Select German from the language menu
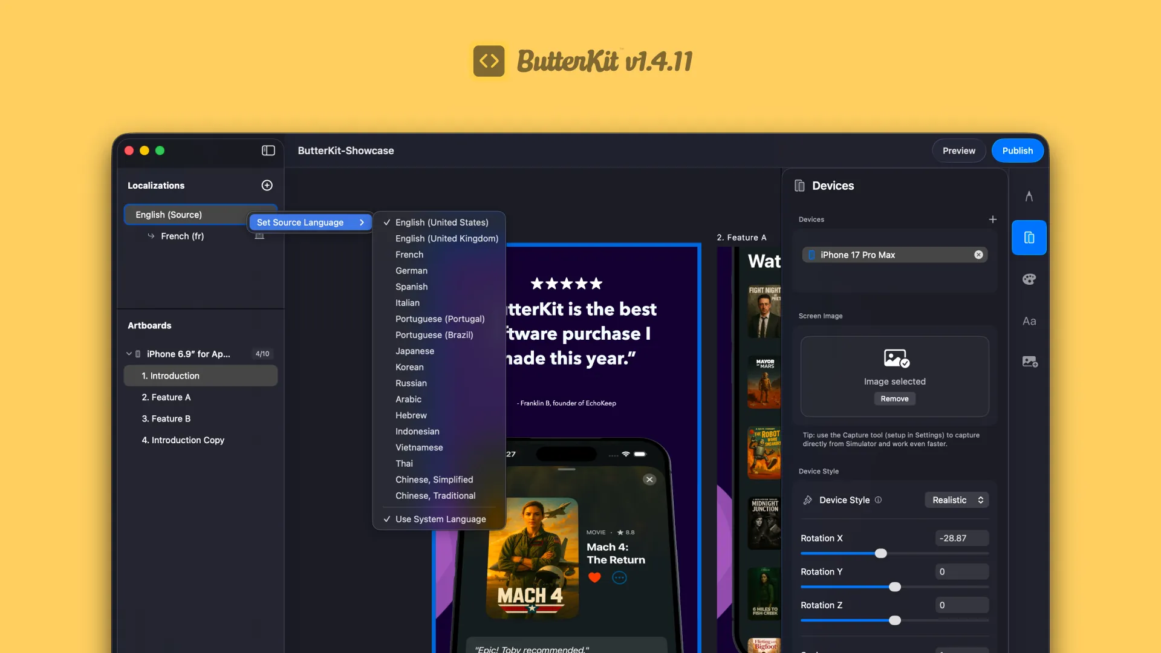 click(x=411, y=270)
